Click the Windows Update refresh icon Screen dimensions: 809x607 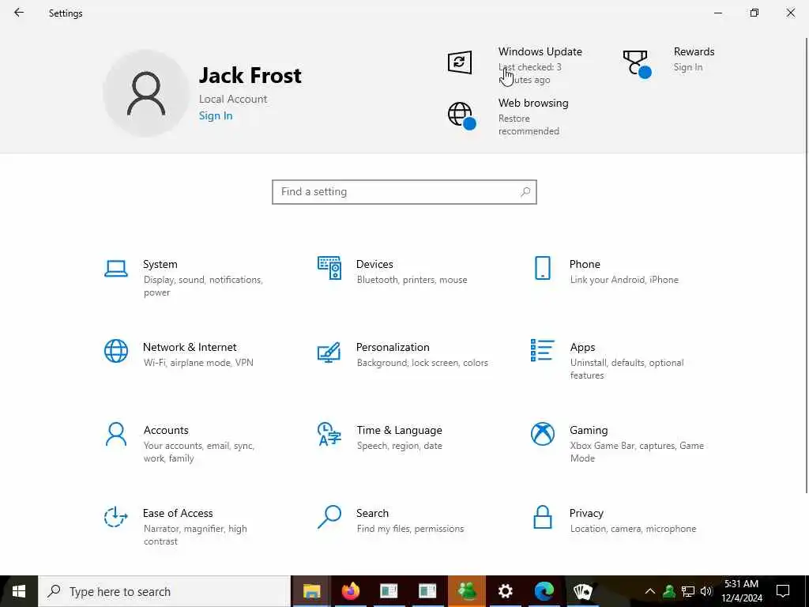tap(459, 62)
